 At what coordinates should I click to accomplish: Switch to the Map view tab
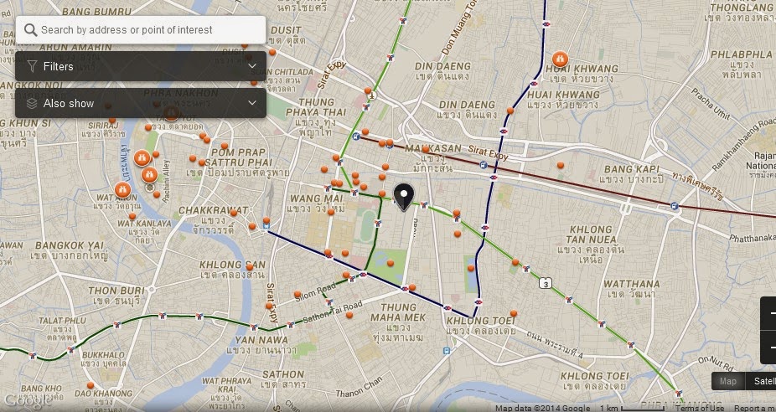coord(728,381)
